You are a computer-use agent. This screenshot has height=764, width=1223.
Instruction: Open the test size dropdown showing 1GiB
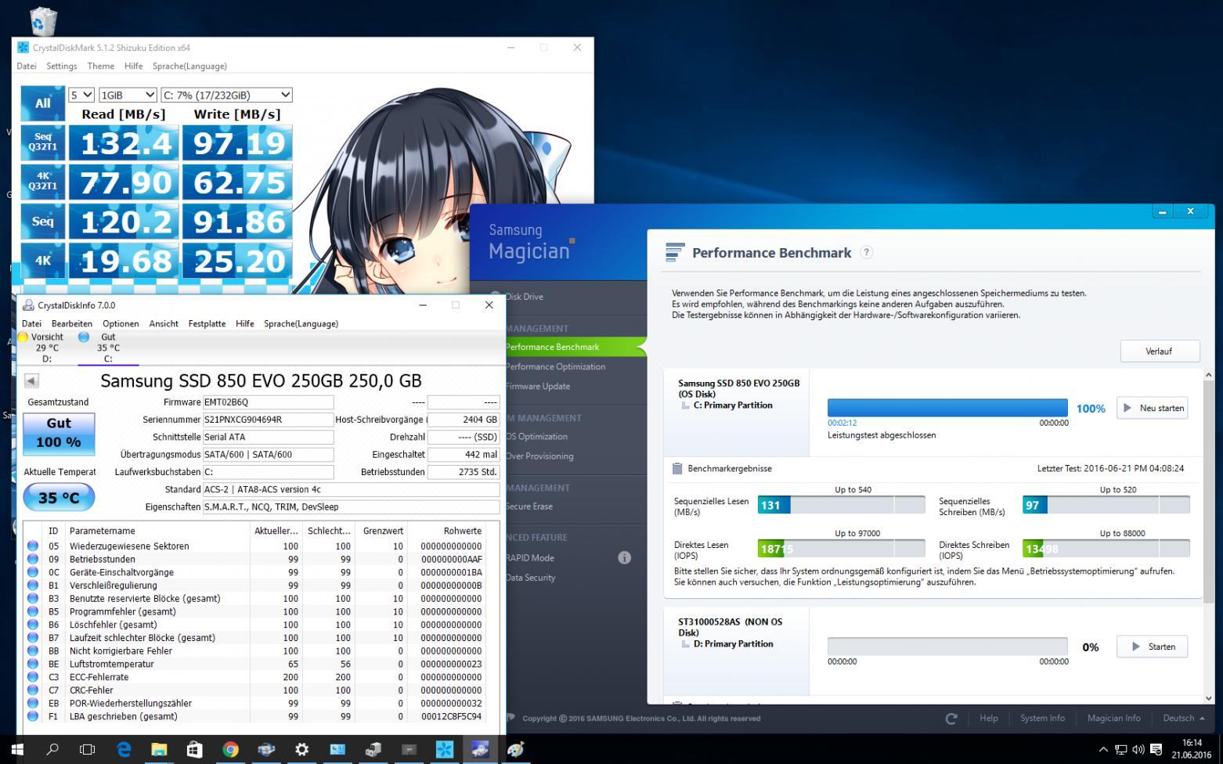click(128, 95)
